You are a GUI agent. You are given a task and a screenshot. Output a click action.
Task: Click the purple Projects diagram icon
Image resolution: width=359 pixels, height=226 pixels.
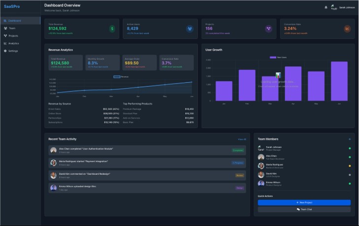coord(268,29)
